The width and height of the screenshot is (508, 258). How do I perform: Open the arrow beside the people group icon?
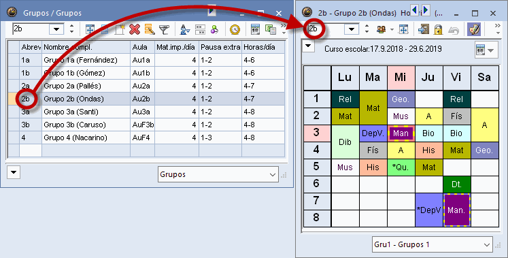tap(391, 29)
